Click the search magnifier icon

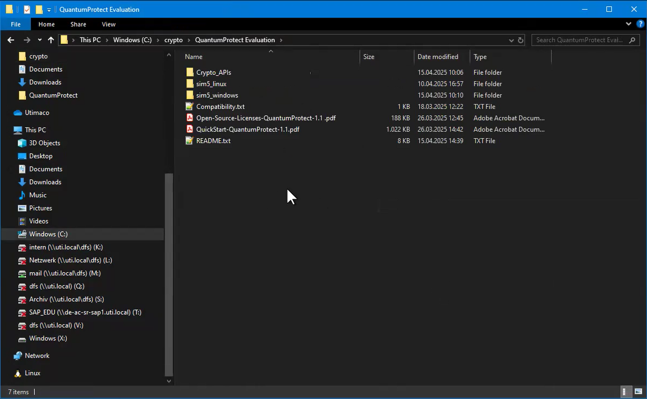click(632, 40)
